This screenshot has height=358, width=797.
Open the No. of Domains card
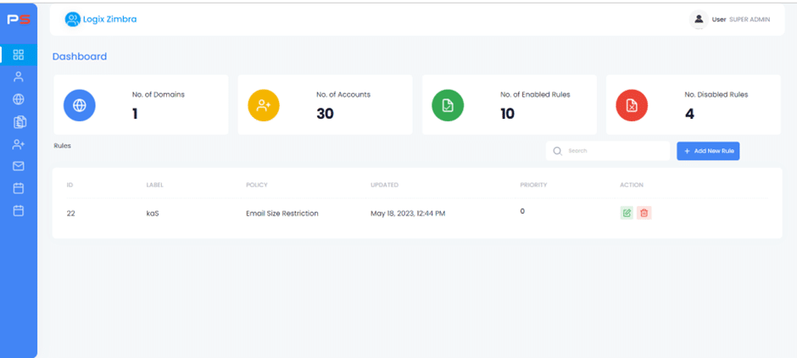coord(140,105)
